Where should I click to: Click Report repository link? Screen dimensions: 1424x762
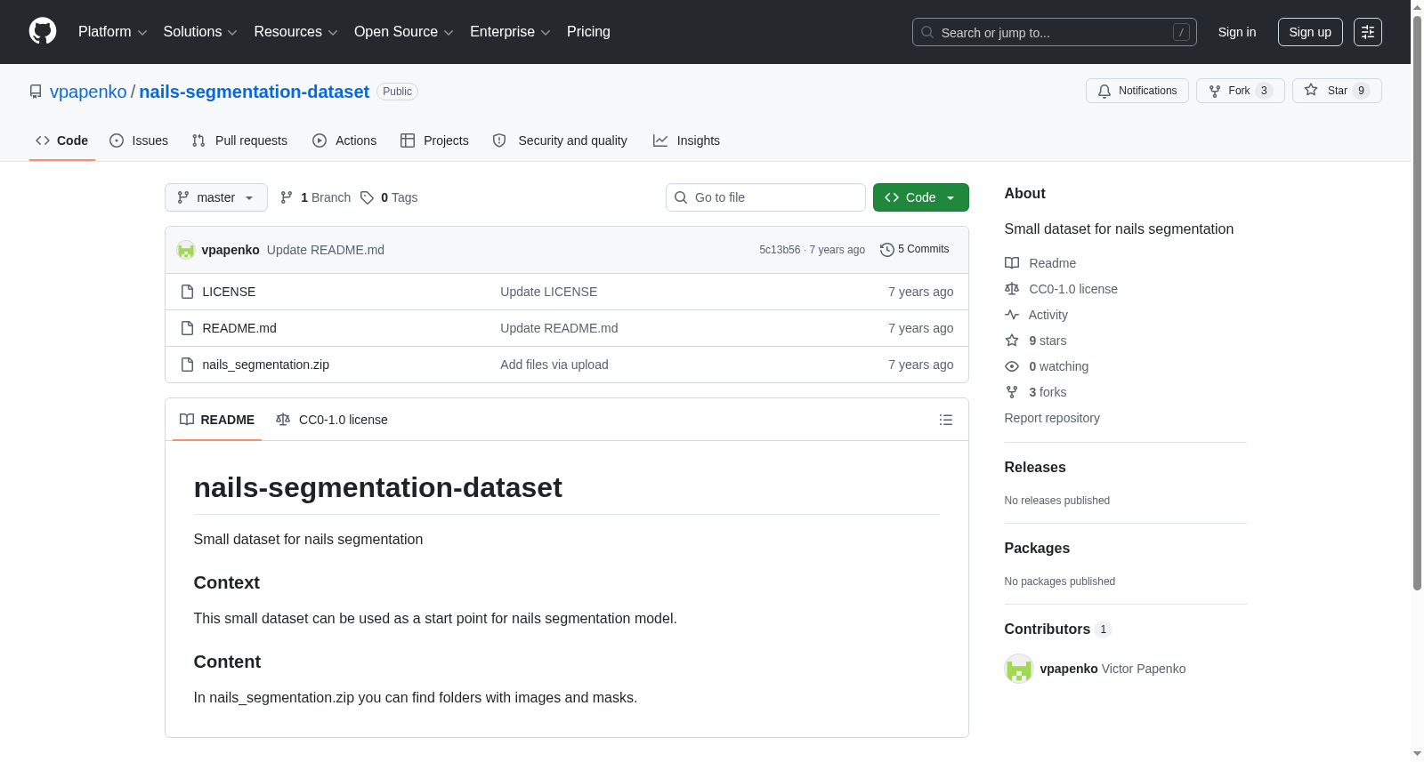(x=1052, y=418)
